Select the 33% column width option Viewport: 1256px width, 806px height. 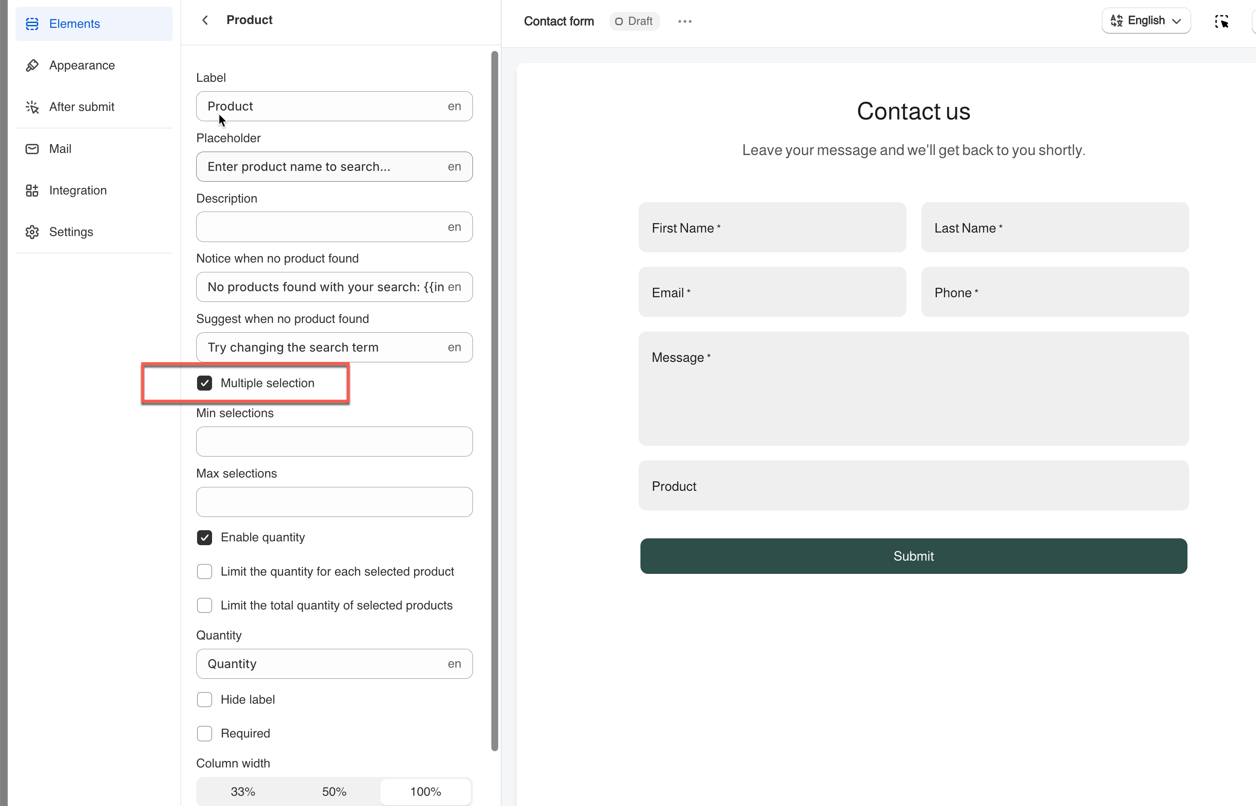click(x=243, y=791)
